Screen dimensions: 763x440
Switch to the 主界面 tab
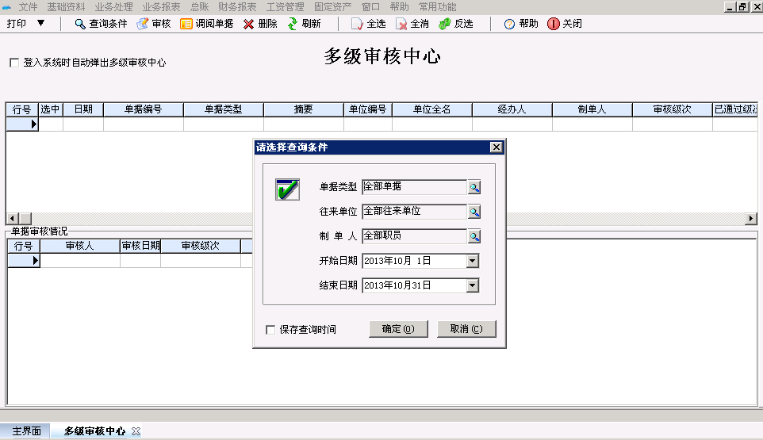[x=27, y=431]
